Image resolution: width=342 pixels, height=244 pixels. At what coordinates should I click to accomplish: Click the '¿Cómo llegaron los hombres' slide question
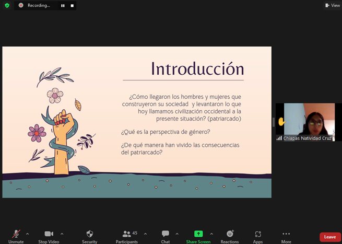click(x=182, y=108)
